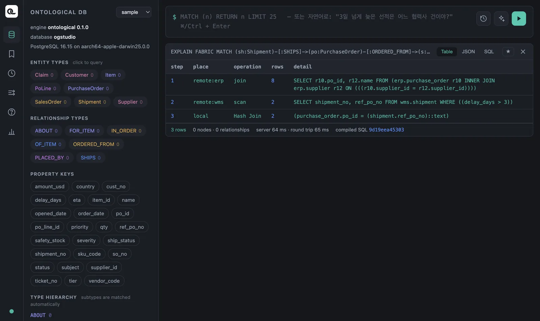Click the AI sparkle assistant button
The width and height of the screenshot is (540, 321).
[501, 19]
